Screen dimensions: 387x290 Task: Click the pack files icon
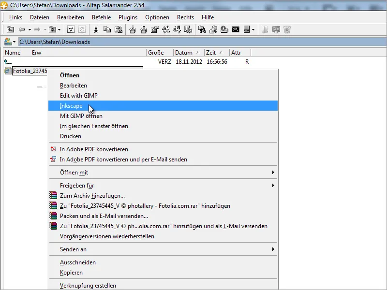pyautogui.click(x=133, y=29)
